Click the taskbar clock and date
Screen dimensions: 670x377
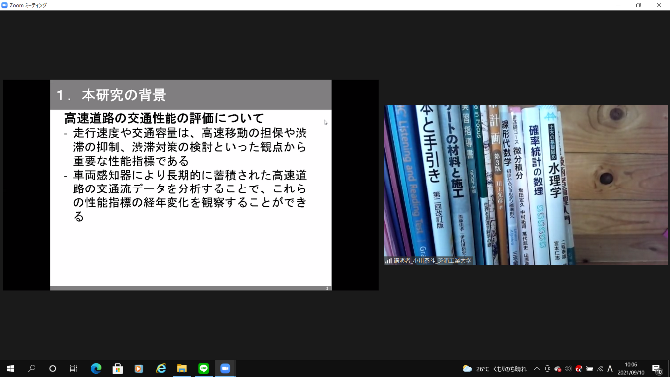[x=631, y=368]
